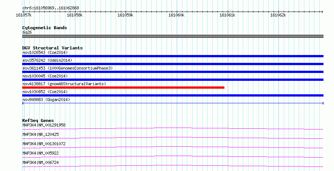This screenshot has height=171, width=334.
Task: Select variant label nsv1030852 (Coe2014)
Action: point(45,92)
